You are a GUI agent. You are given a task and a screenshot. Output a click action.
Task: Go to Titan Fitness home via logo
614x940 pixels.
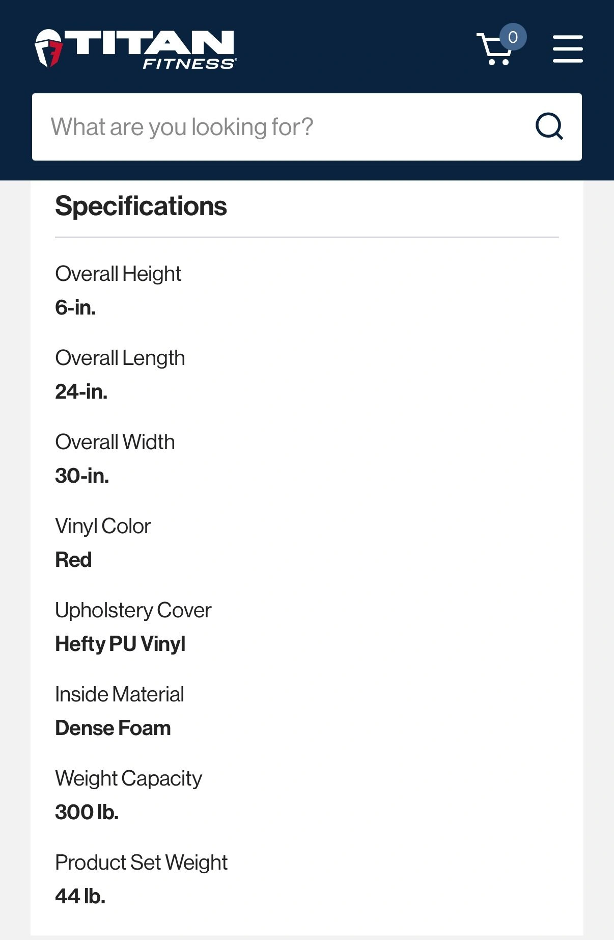click(x=135, y=49)
